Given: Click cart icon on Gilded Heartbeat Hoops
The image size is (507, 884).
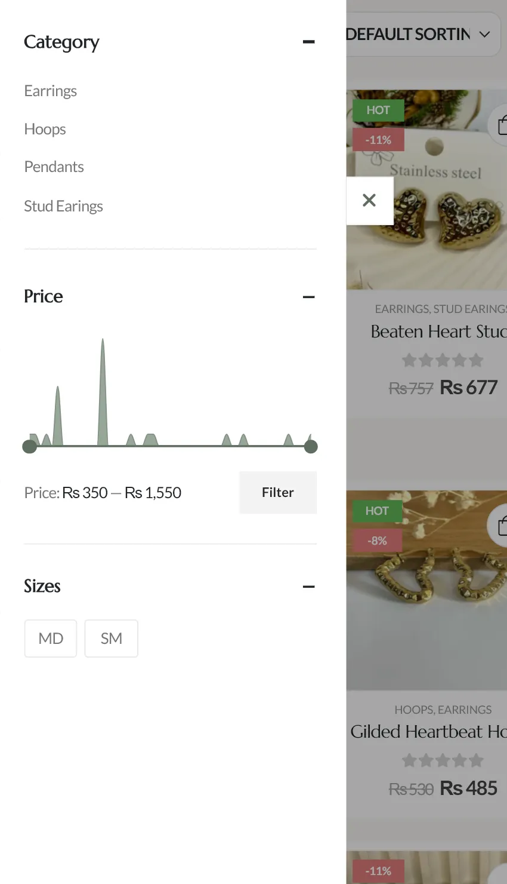Looking at the screenshot, I should click(x=500, y=526).
